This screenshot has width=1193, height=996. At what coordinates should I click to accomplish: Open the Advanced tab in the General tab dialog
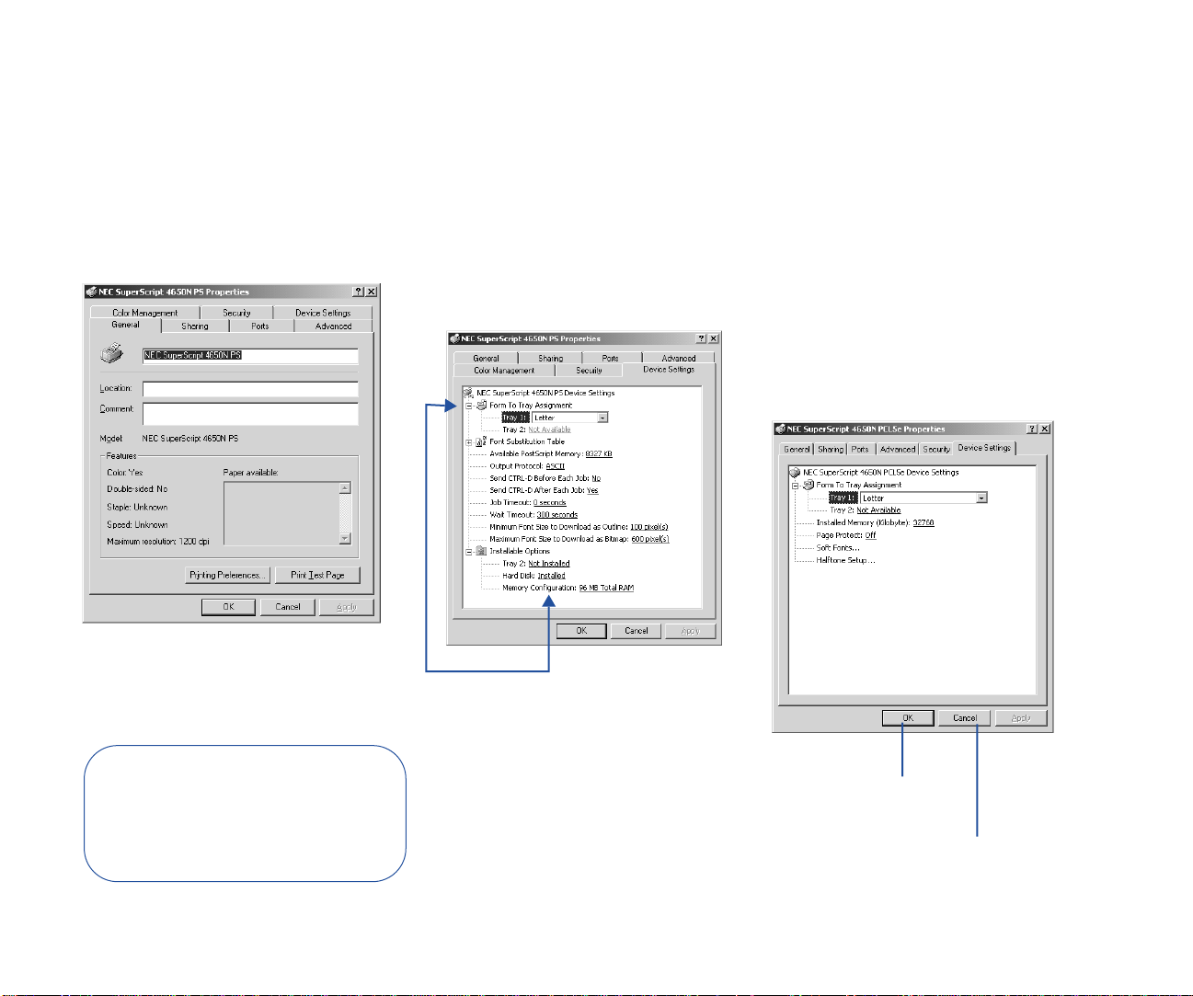click(x=333, y=326)
